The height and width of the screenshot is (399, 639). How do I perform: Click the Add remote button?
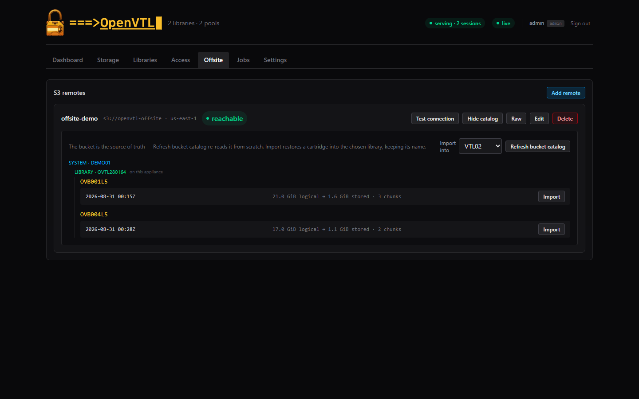point(566,93)
